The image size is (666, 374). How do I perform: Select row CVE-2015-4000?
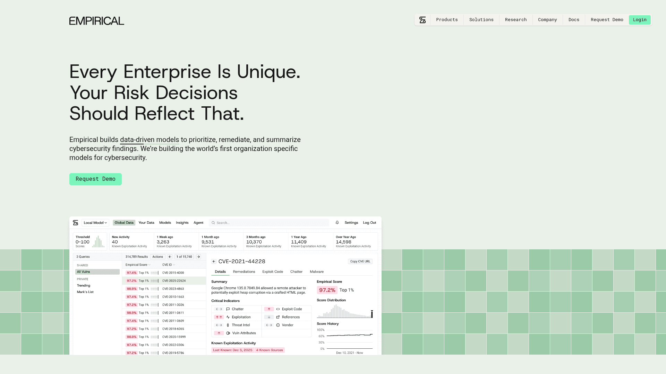[164, 273]
